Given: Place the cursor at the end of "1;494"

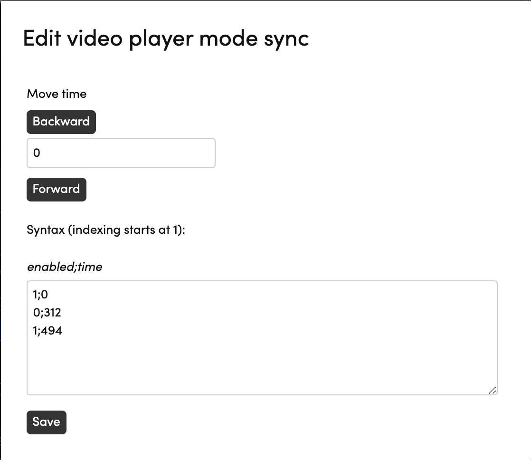Looking at the screenshot, I should 62,330.
